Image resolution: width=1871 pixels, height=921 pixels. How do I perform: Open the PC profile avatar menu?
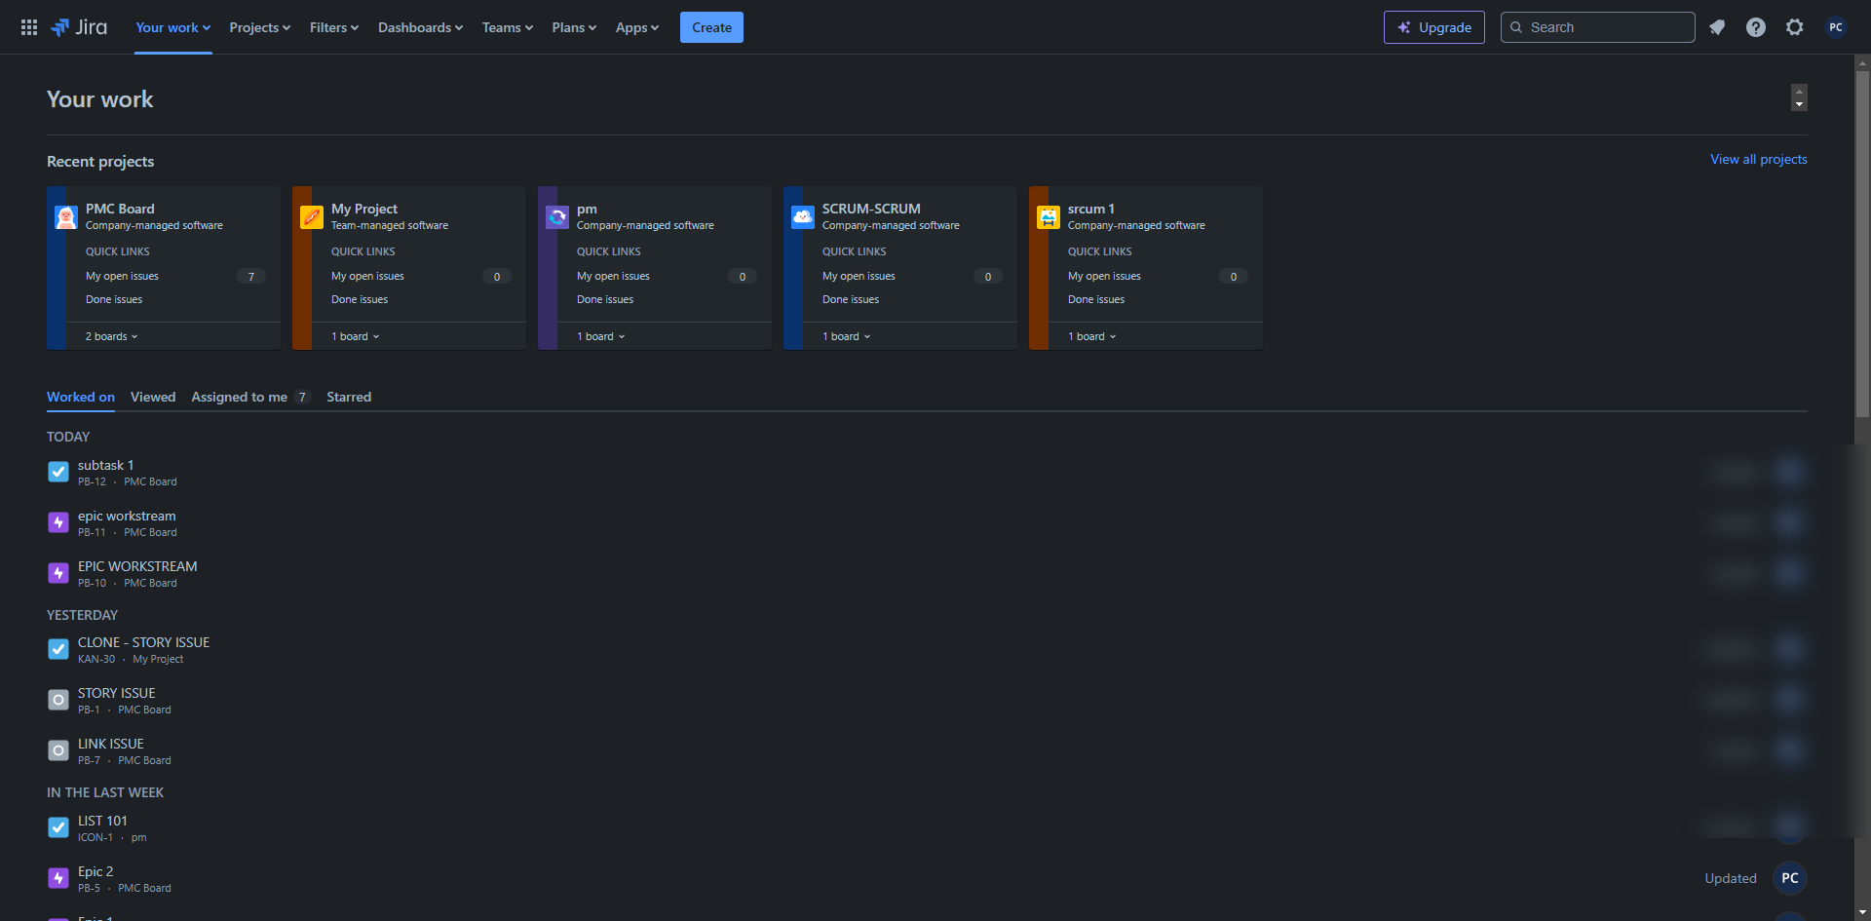[1835, 27]
